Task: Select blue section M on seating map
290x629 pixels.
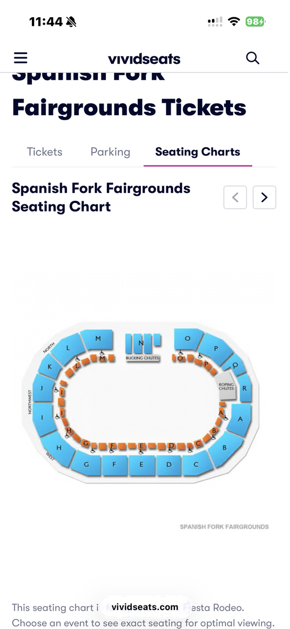Action: (x=98, y=340)
